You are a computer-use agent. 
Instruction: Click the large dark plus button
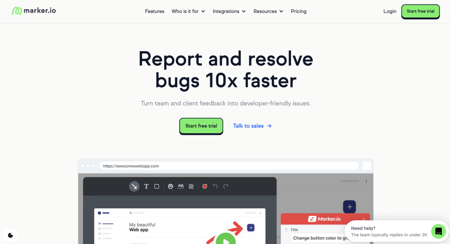[350, 207]
